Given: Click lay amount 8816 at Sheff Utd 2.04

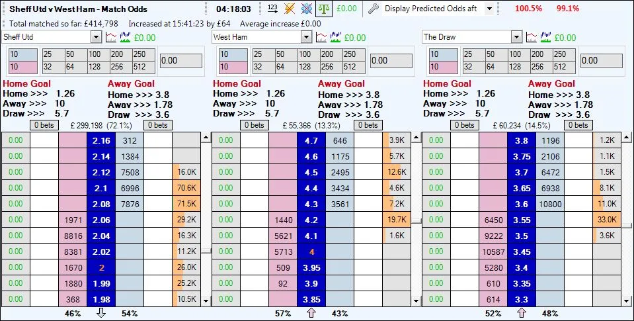Looking at the screenshot, I should pyautogui.click(x=73, y=236).
